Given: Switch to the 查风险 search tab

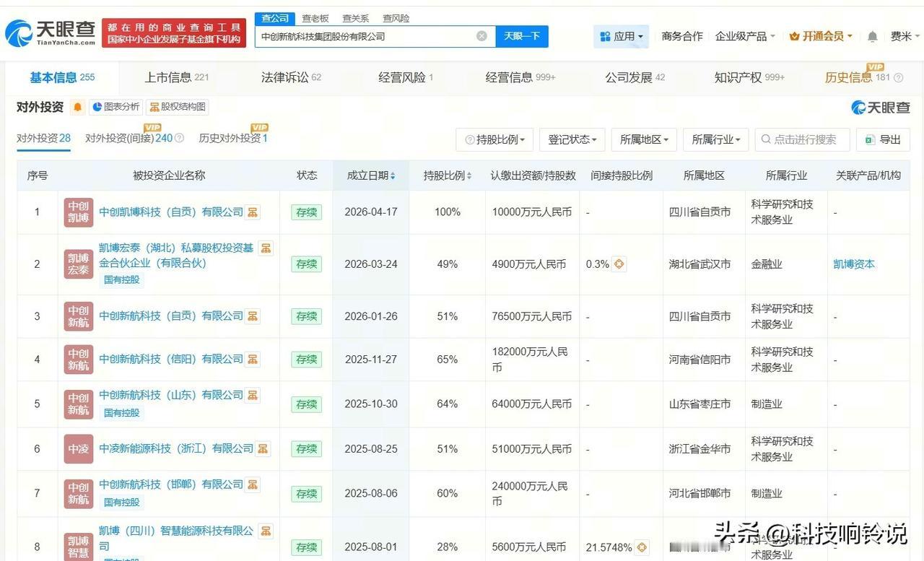Looking at the screenshot, I should (396, 18).
